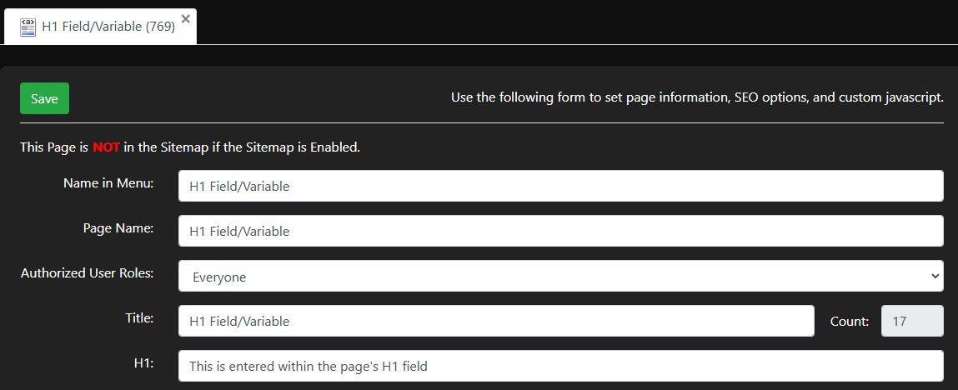Place cursor in the Title input field
The height and width of the screenshot is (390, 958).
tap(495, 322)
